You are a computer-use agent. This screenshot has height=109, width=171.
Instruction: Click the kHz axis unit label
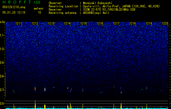[x=2, y=22]
